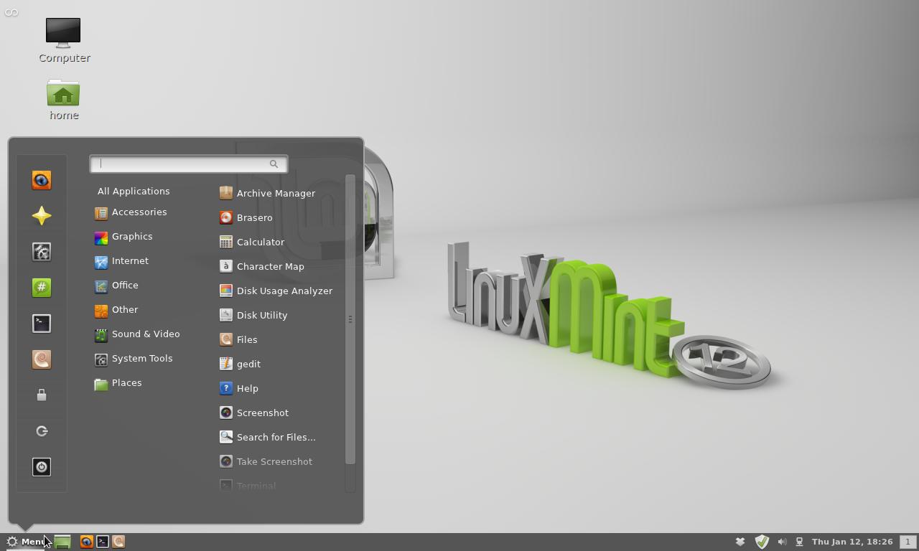Select the System Tools category
Image resolution: width=919 pixels, height=551 pixels.
134,359
